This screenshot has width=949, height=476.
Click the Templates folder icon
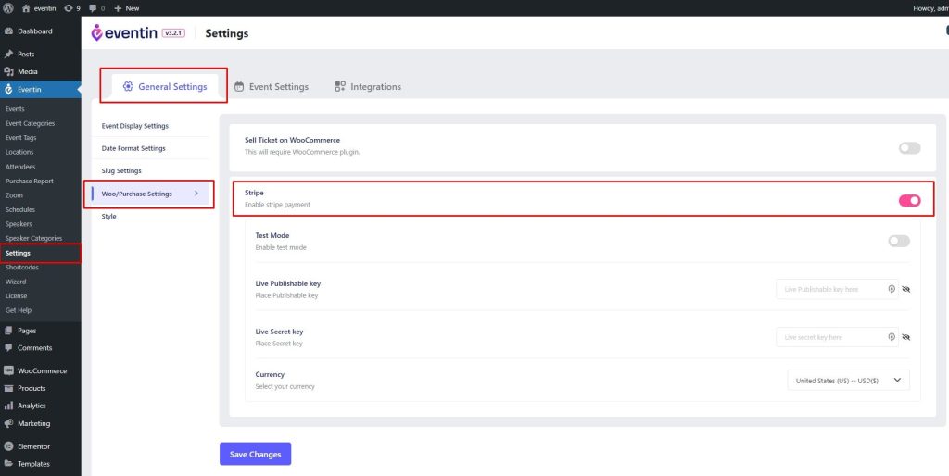click(x=8, y=464)
